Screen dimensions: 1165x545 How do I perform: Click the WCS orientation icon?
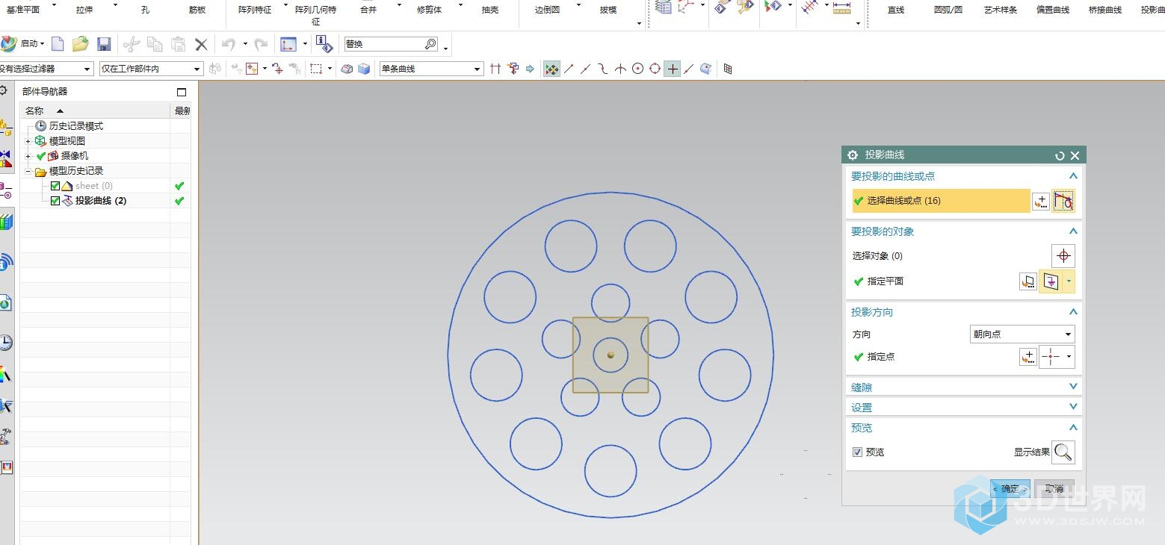[288, 44]
